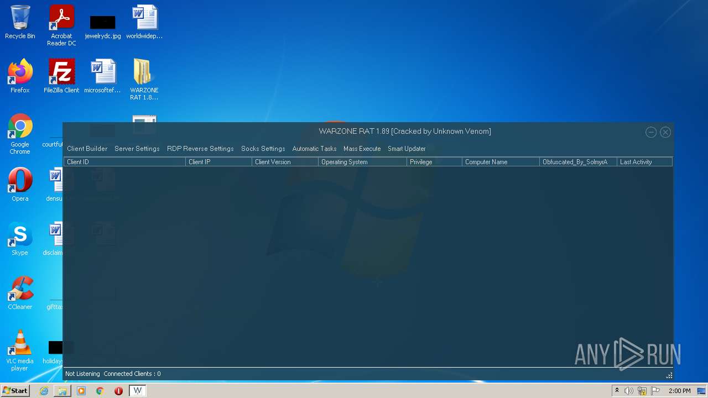Viewport: 708px width, 398px height.
Task: Click the Start button
Action: coord(15,391)
